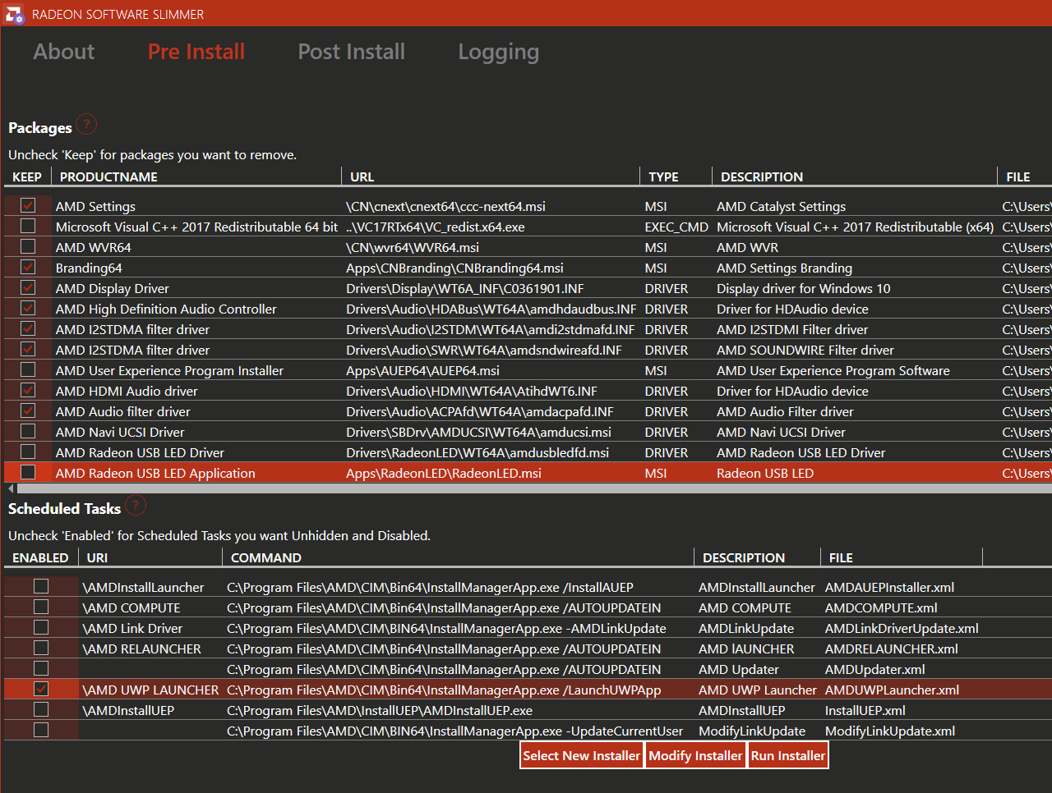Open the Post Install tab
This screenshot has height=793, width=1052.
(352, 52)
